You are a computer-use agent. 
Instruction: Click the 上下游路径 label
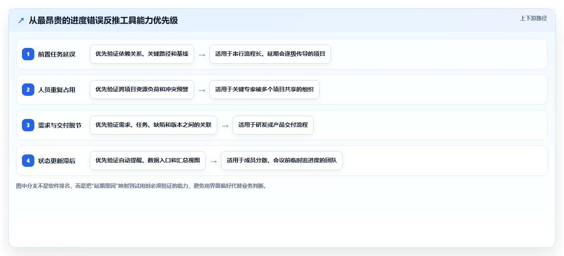point(533,18)
